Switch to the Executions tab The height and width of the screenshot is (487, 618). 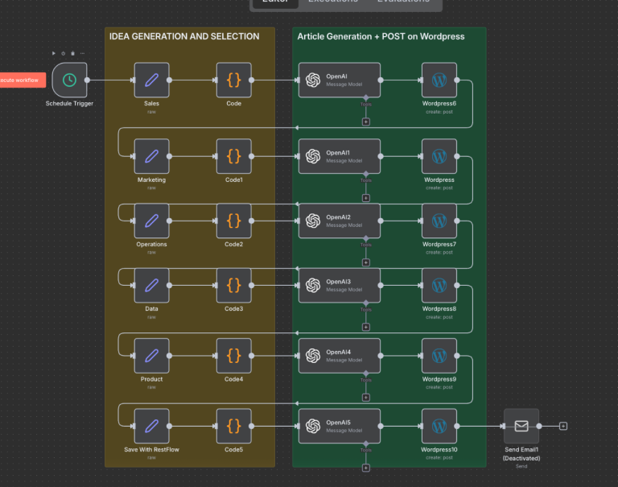pos(333,1)
